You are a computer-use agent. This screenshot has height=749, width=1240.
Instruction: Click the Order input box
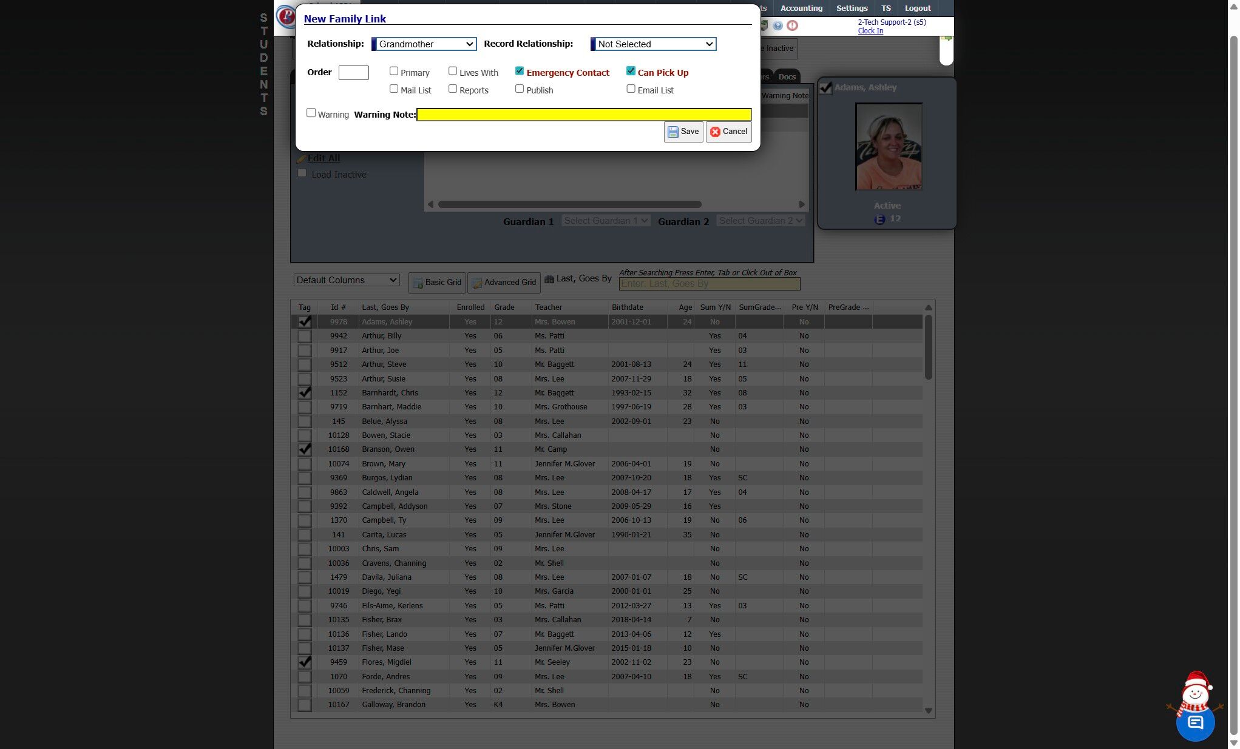(x=353, y=73)
